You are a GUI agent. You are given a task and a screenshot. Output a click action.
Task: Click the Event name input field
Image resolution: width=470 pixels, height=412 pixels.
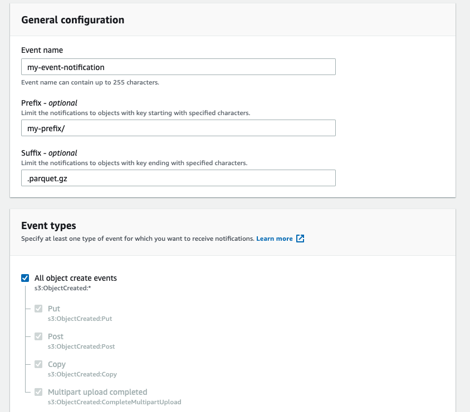pos(178,67)
